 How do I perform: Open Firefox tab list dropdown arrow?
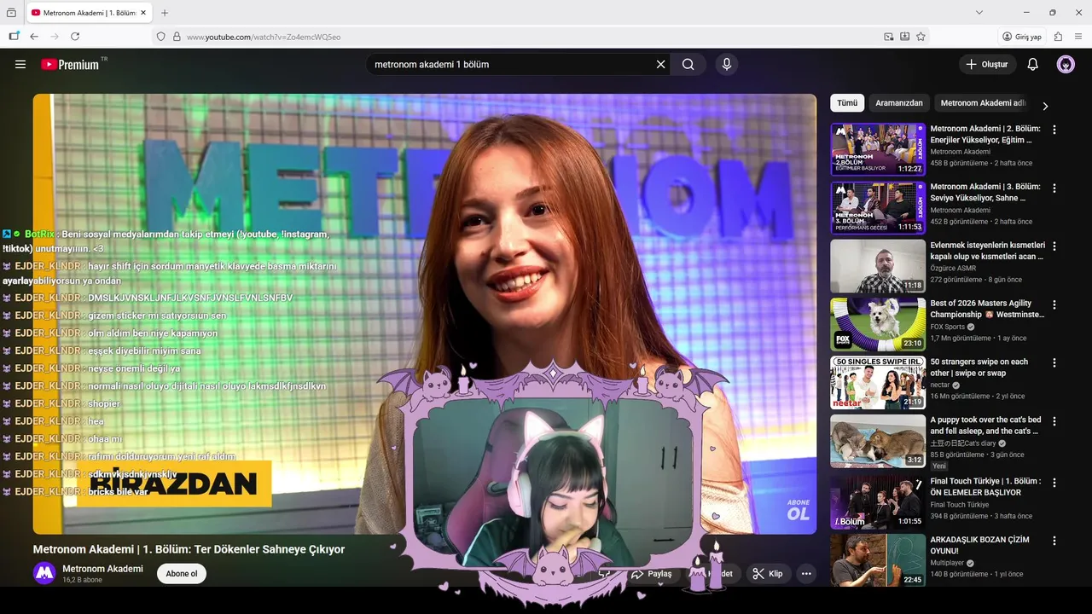(x=979, y=13)
